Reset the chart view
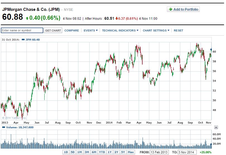The height and width of the screenshot is (155, 226). 179,31
